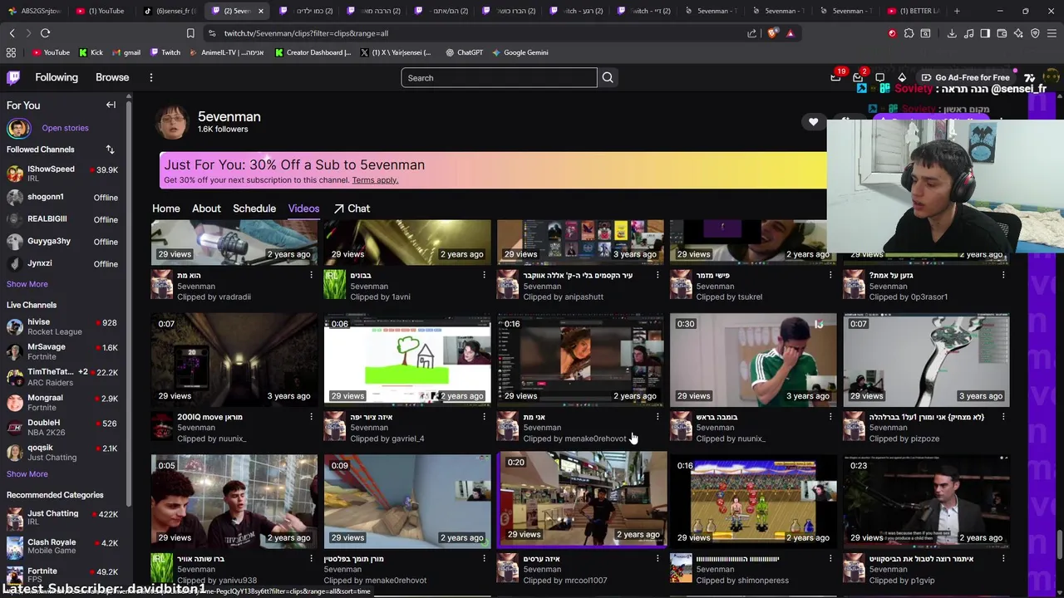Image resolution: width=1064 pixels, height=598 pixels.
Task: Switch to the (6)sensei_fr TikTok browser tab
Action: pyautogui.click(x=169, y=11)
